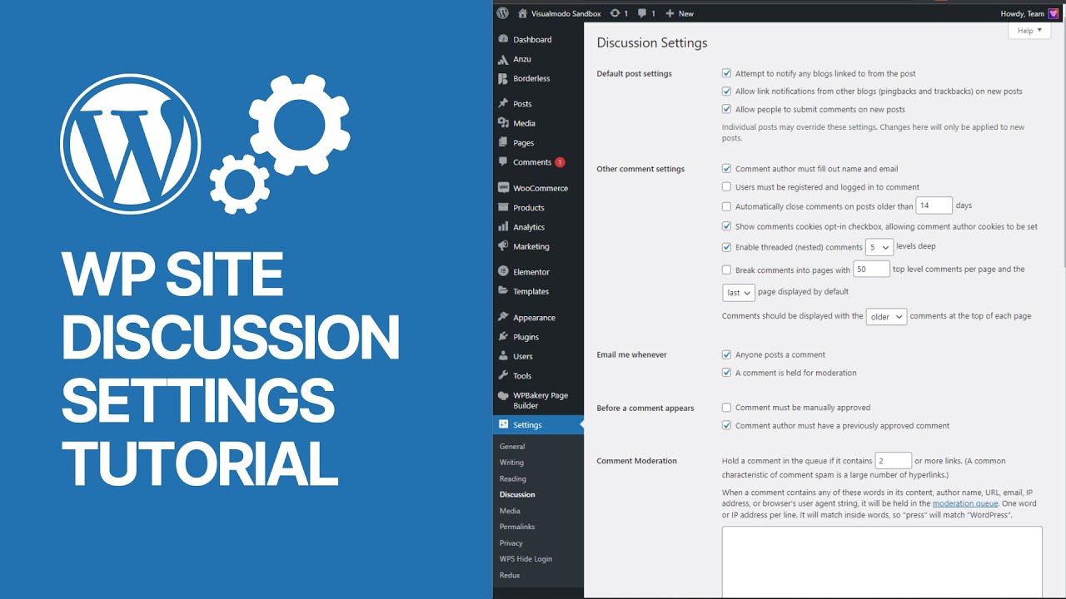Open General settings submenu item

pos(512,447)
